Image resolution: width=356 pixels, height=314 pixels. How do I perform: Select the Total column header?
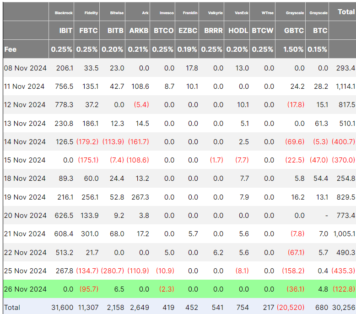point(346,12)
